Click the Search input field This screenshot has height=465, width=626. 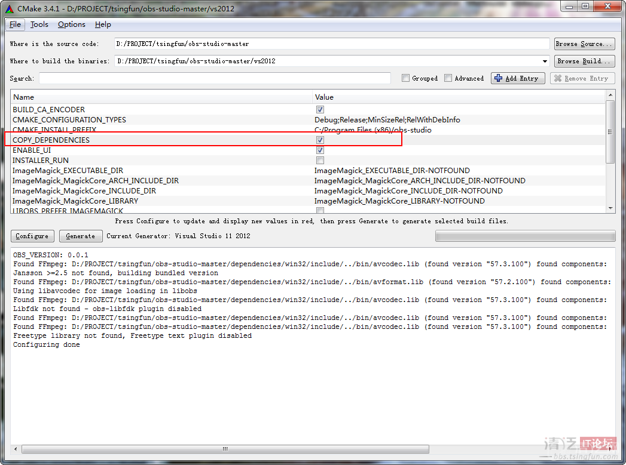(x=215, y=78)
